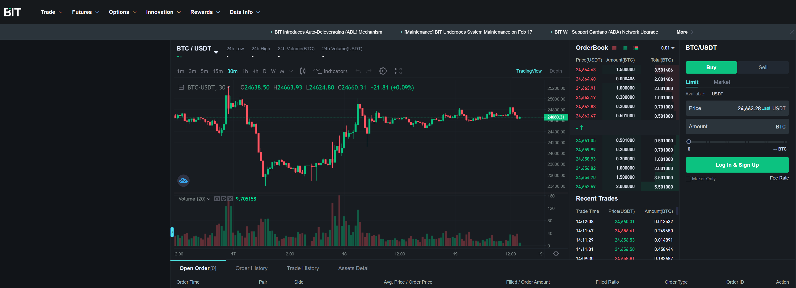This screenshot has width=796, height=288.
Task: Toggle Volume indicator visibility eye icon
Action: click(x=217, y=199)
